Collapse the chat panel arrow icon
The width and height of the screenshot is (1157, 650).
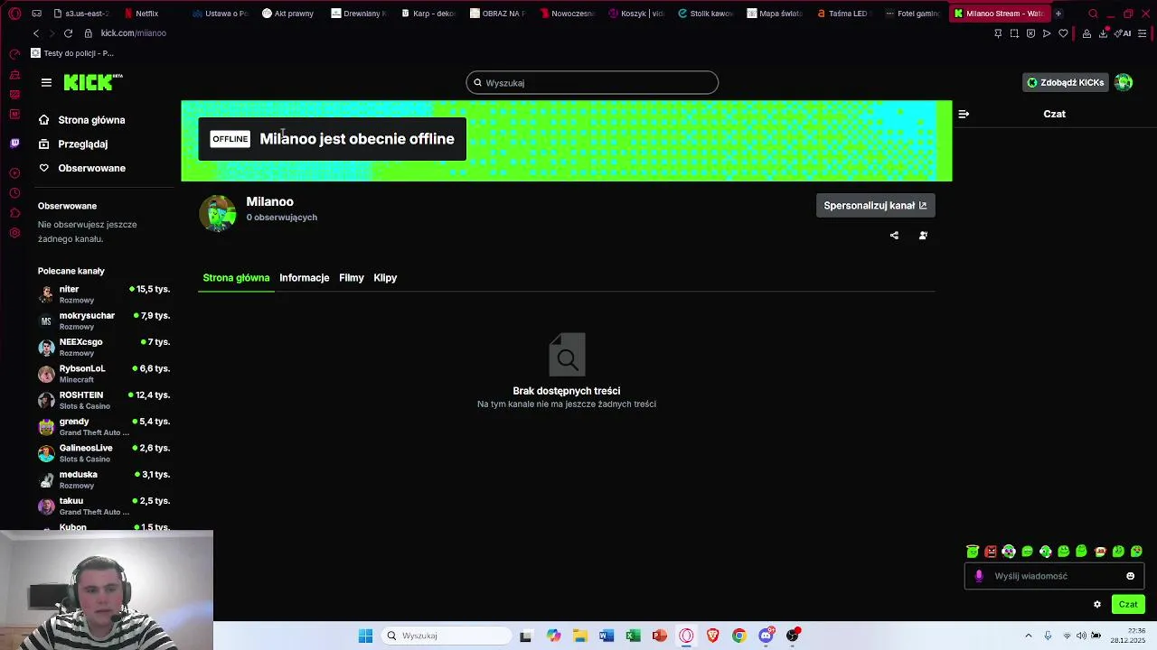[964, 114]
